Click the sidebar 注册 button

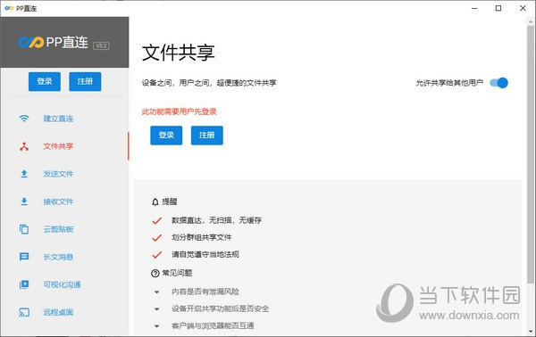pyautogui.click(x=85, y=81)
